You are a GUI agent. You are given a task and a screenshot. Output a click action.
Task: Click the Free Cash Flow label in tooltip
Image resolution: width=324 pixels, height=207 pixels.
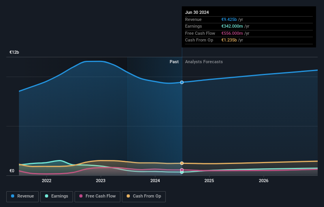point(200,33)
